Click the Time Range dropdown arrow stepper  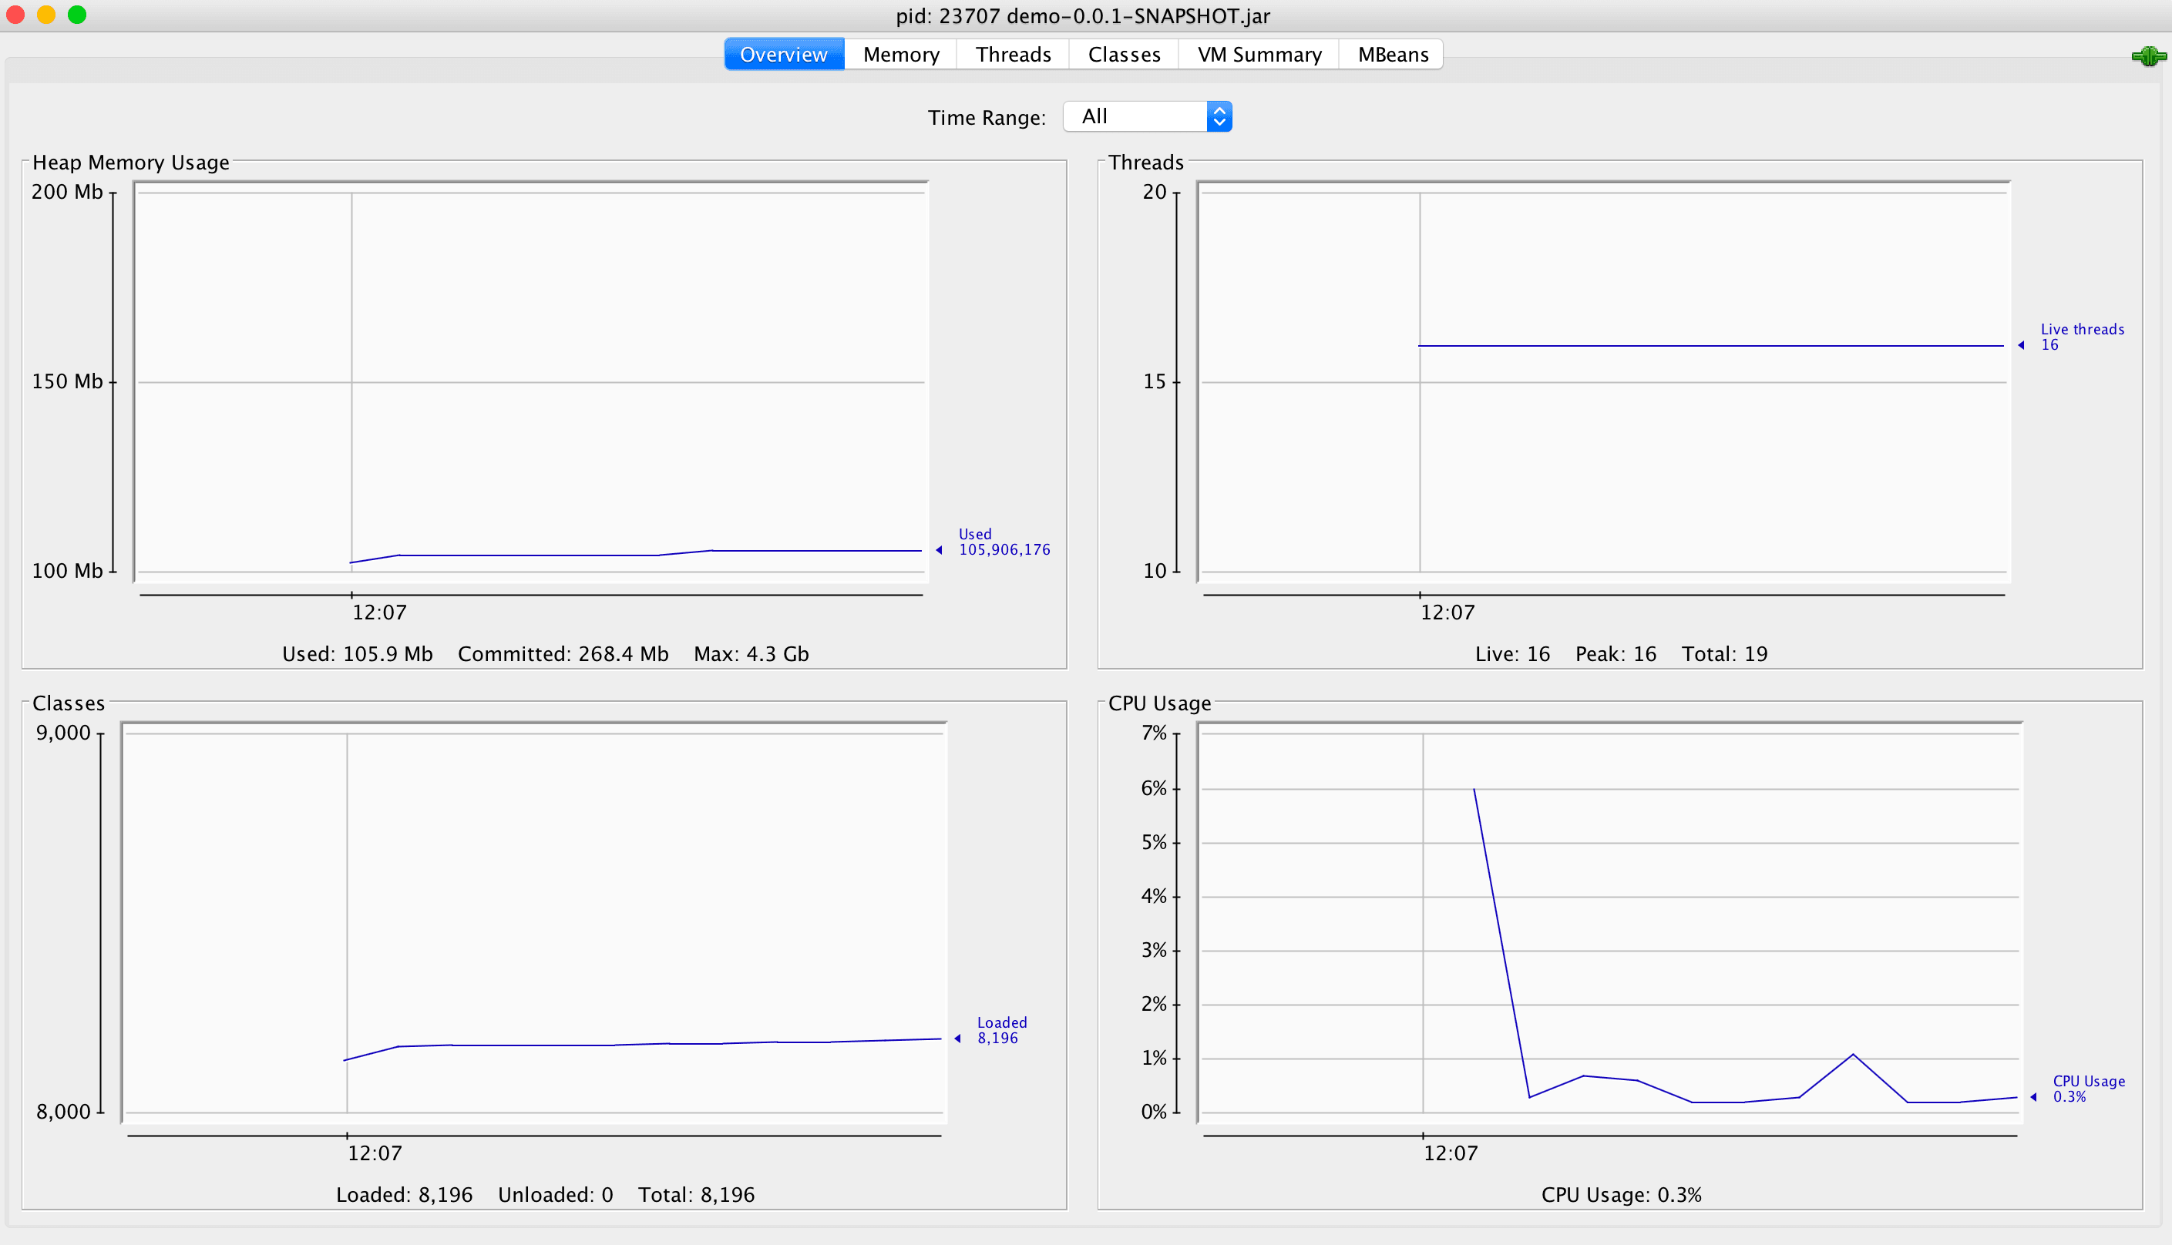click(1220, 116)
